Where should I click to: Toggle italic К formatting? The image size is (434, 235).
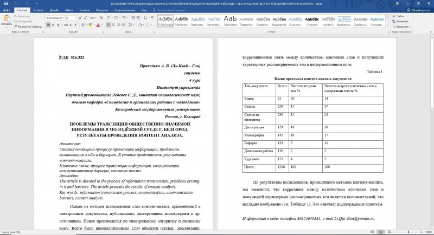point(53,25)
